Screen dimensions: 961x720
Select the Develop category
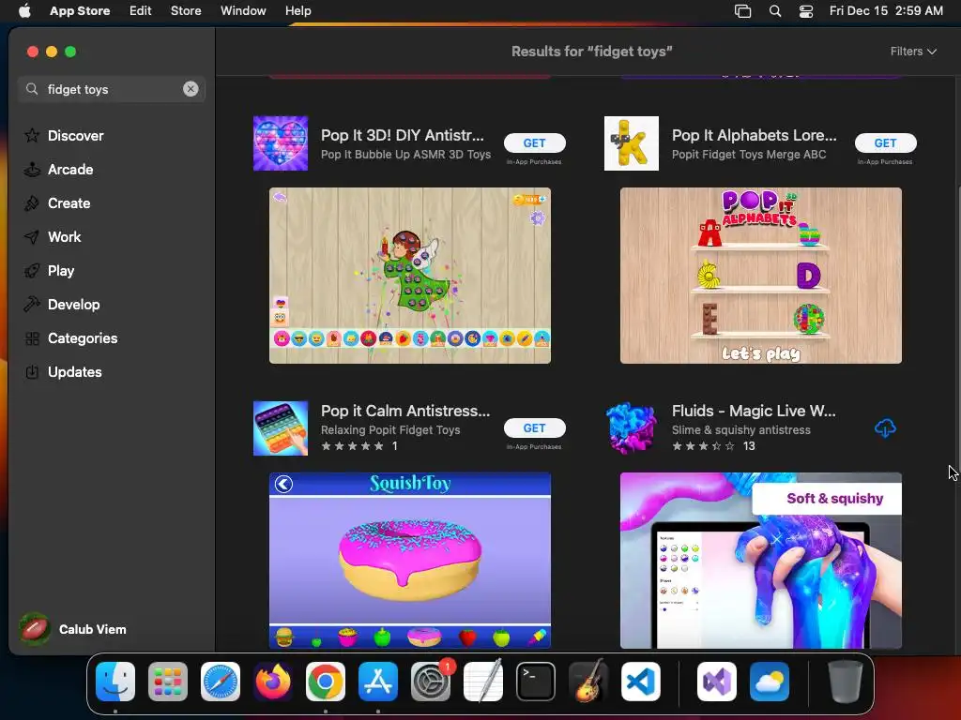point(62,305)
